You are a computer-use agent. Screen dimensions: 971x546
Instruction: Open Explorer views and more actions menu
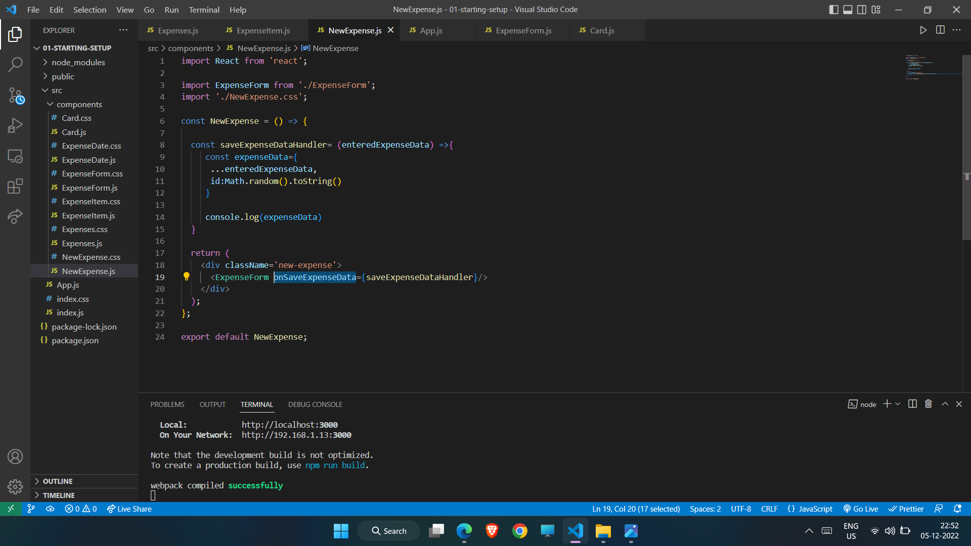coord(123,30)
